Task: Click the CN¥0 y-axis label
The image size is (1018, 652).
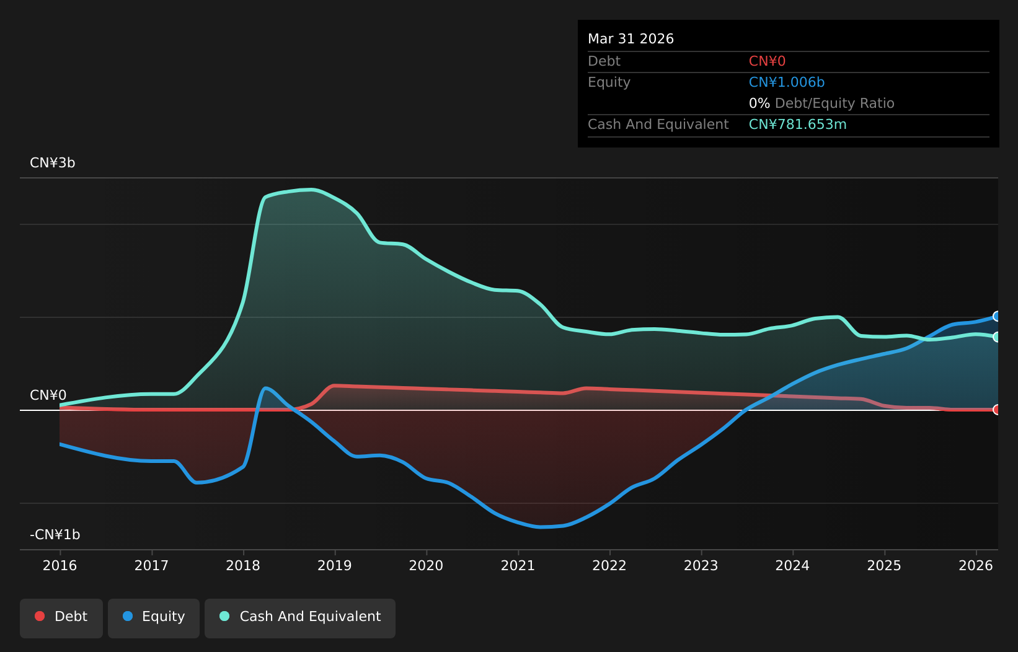Action: (x=48, y=395)
